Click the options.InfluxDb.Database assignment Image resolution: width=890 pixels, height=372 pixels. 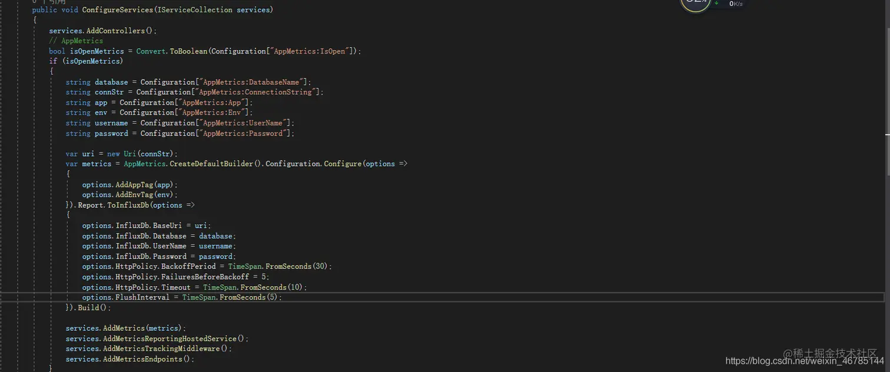tap(159, 236)
